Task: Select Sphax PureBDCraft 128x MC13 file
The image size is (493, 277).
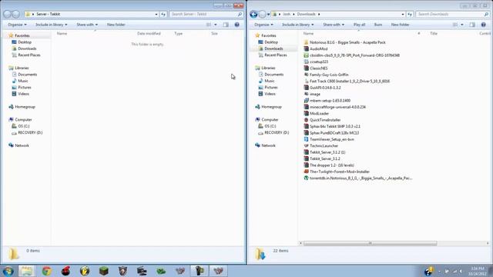Action: pyautogui.click(x=331, y=133)
